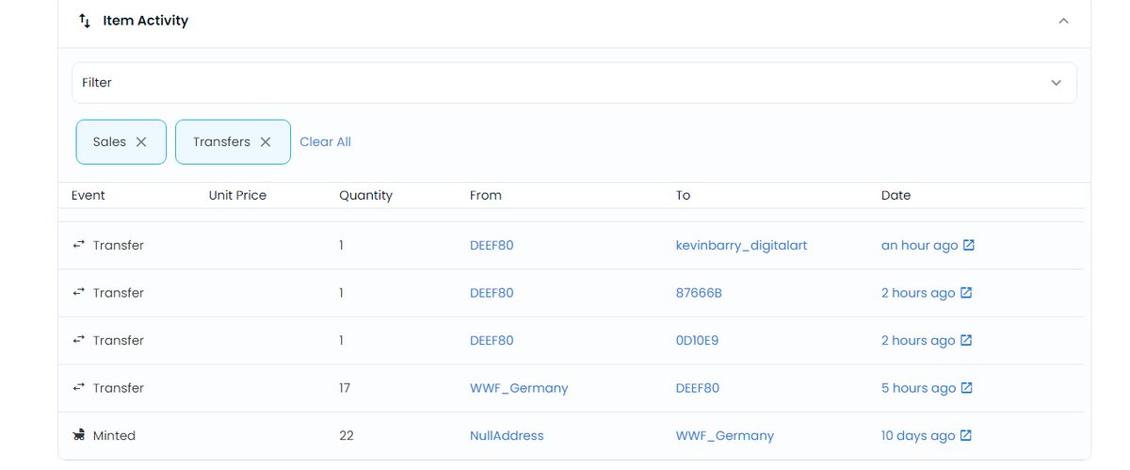Open 0D10E9 recipient address
The width and height of the screenshot is (1130, 470).
tap(697, 340)
